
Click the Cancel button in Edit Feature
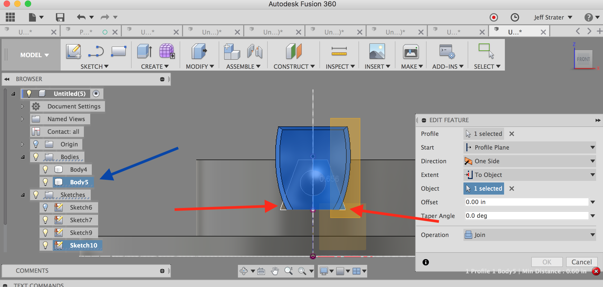coord(582,262)
